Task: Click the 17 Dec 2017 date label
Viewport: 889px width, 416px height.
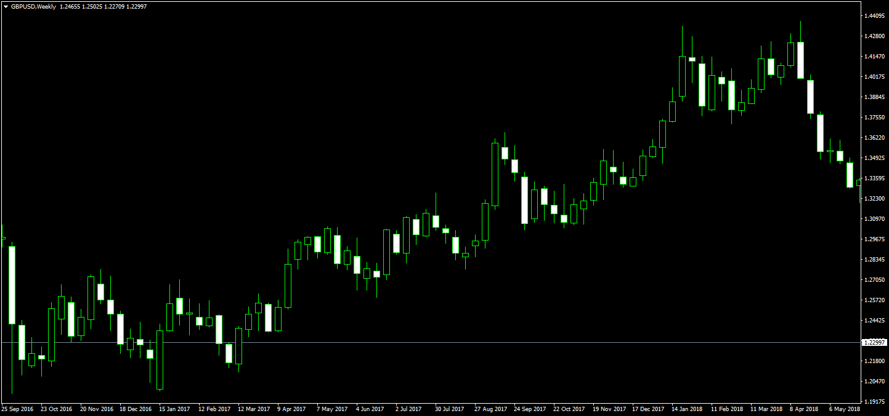Action: (x=648, y=409)
